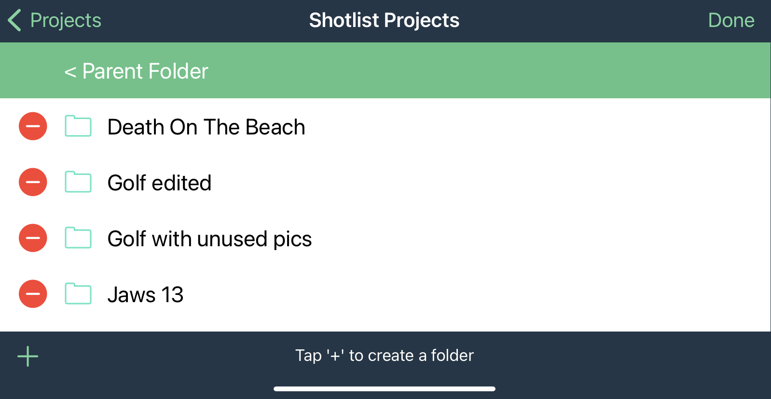The image size is (771, 399).
Task: Tap the plus icon to create a folder
Action: (28, 357)
